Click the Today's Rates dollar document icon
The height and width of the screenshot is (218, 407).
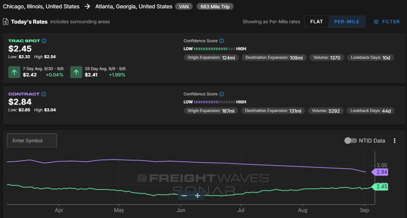click(6, 22)
